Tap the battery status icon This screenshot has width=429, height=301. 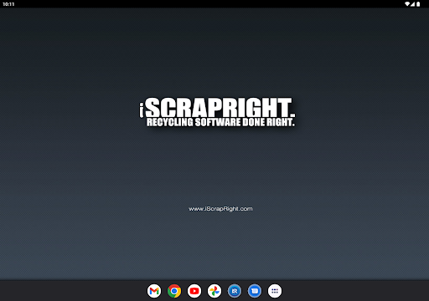(x=418, y=4)
